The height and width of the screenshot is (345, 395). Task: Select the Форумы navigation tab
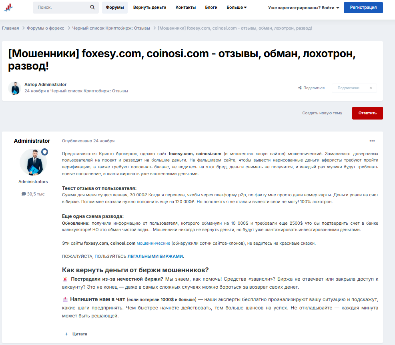pos(115,7)
